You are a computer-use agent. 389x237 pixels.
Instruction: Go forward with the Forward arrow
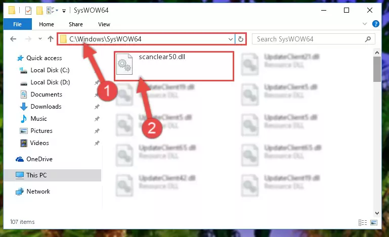tap(28, 39)
